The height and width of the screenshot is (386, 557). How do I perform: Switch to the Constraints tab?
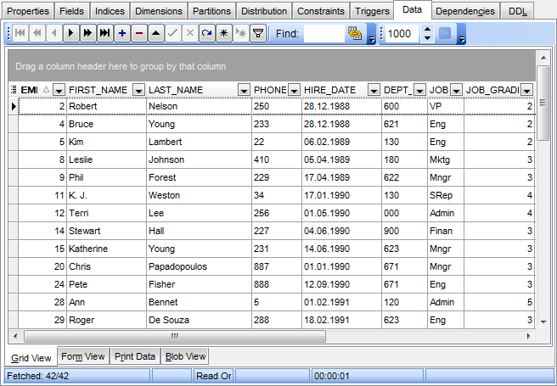(321, 11)
